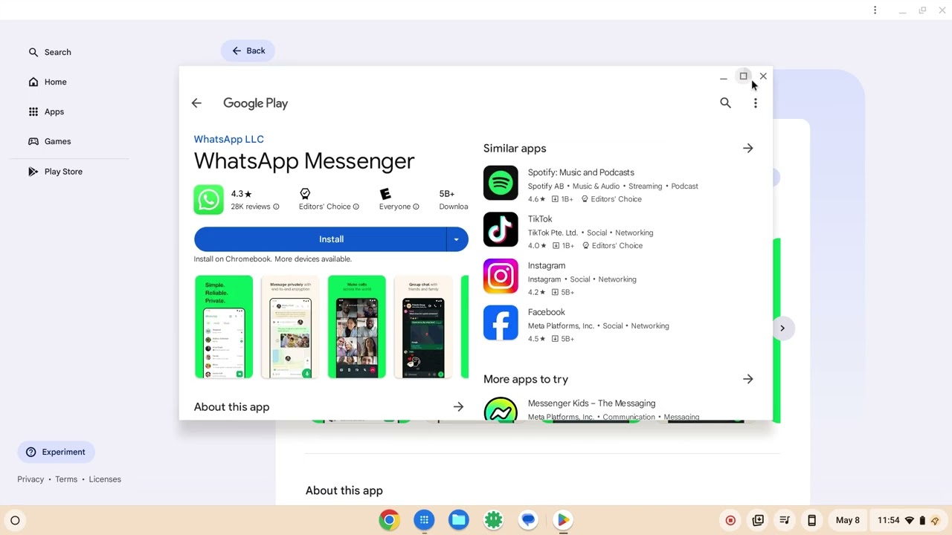Open info icon next to 28K reviews
This screenshot has width=952, height=535.
(276, 207)
